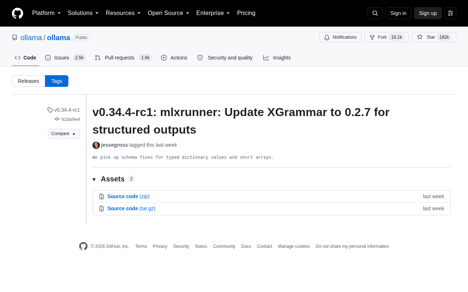
Task: Open commit b2da9e4 link
Action: coord(71,119)
